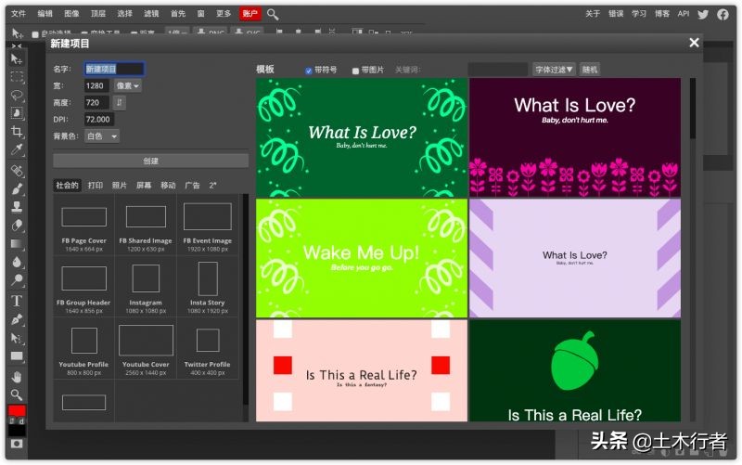Select the Hand tool

[17, 377]
